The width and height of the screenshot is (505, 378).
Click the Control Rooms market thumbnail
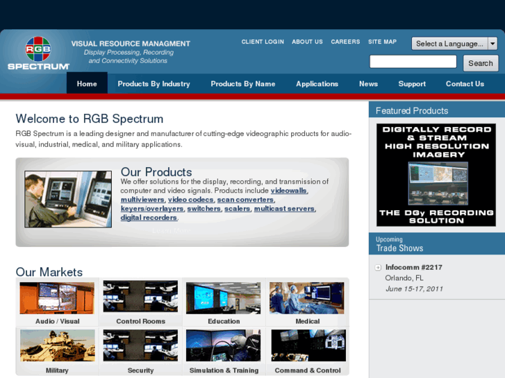[x=140, y=296]
